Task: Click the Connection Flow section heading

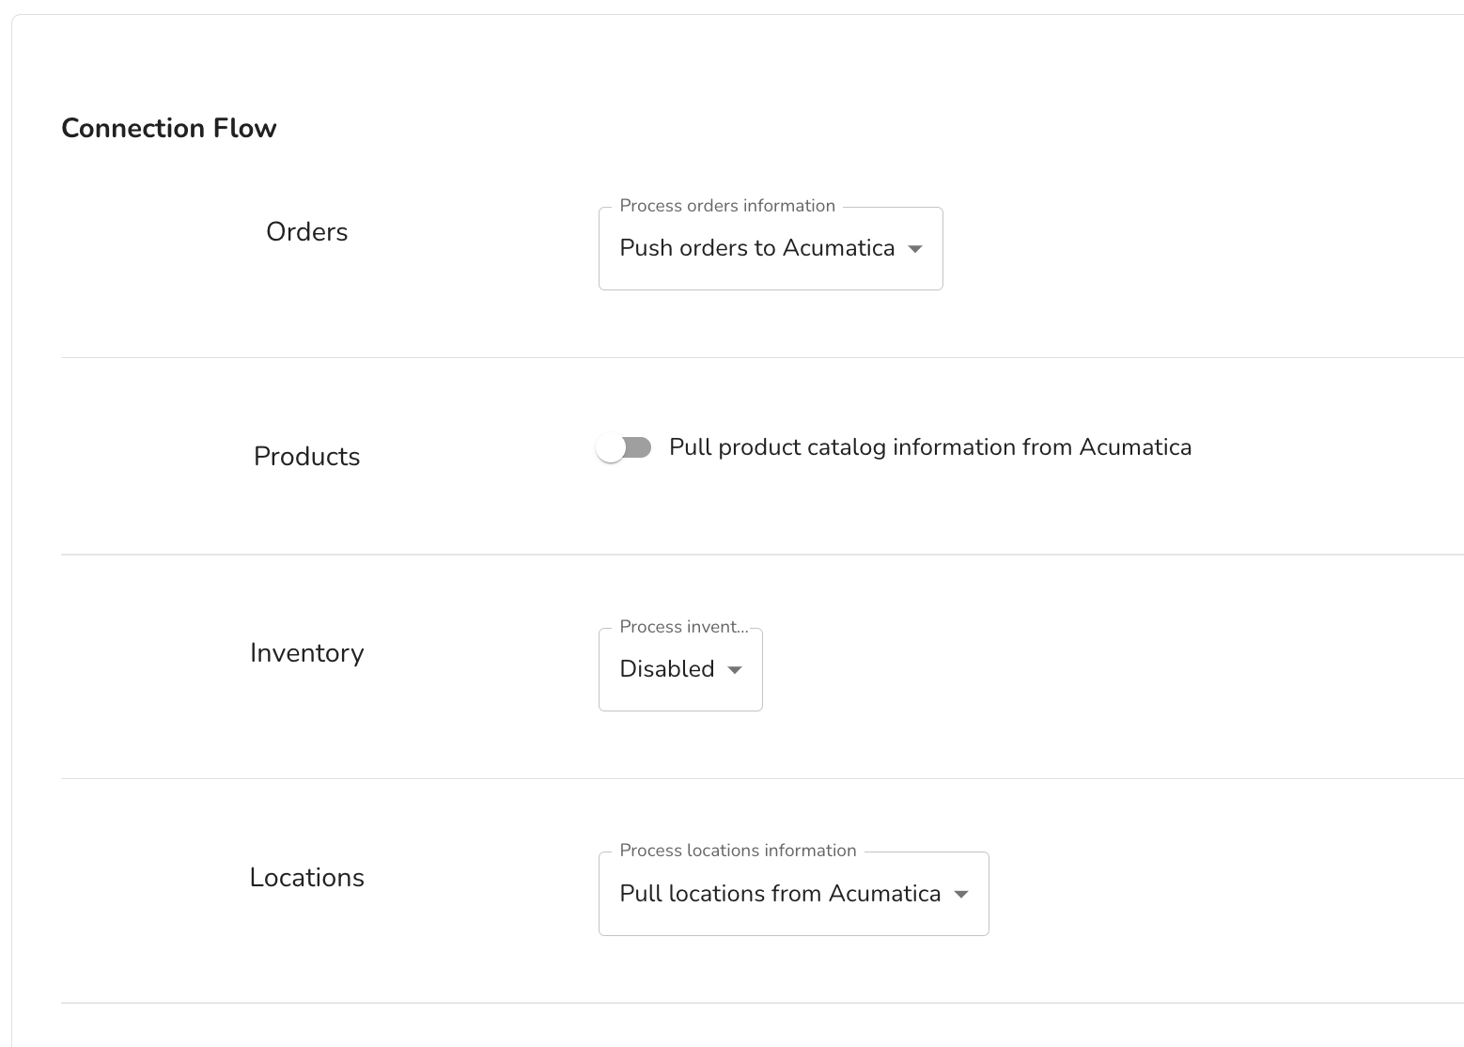Action: click(x=169, y=128)
